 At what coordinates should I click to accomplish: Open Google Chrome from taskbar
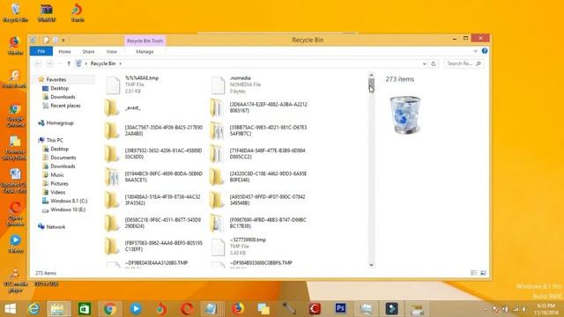(109, 309)
